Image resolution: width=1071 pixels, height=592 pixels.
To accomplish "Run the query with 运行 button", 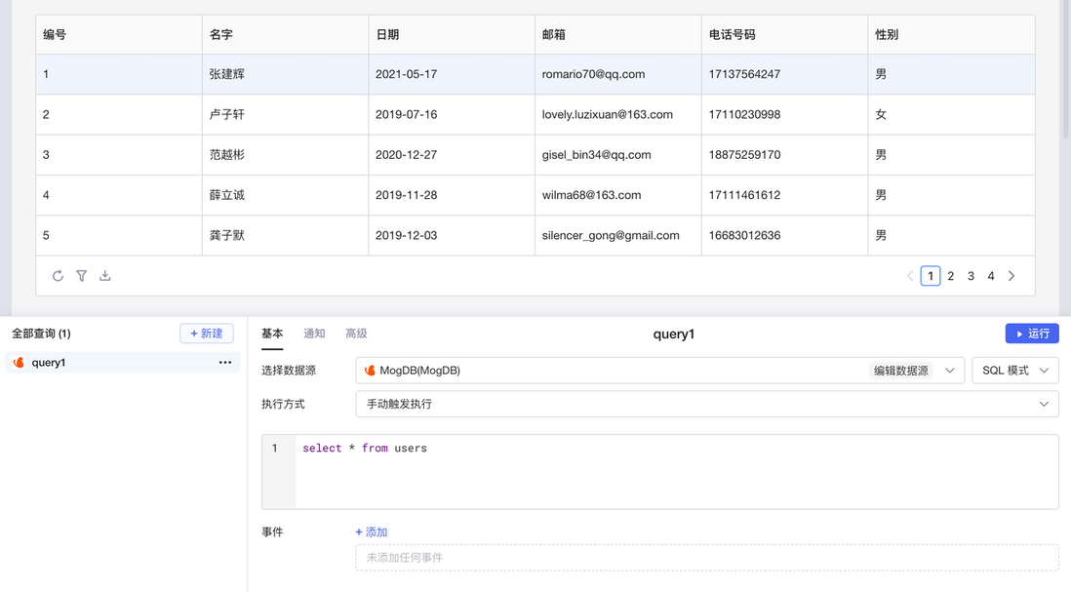I will (1032, 334).
